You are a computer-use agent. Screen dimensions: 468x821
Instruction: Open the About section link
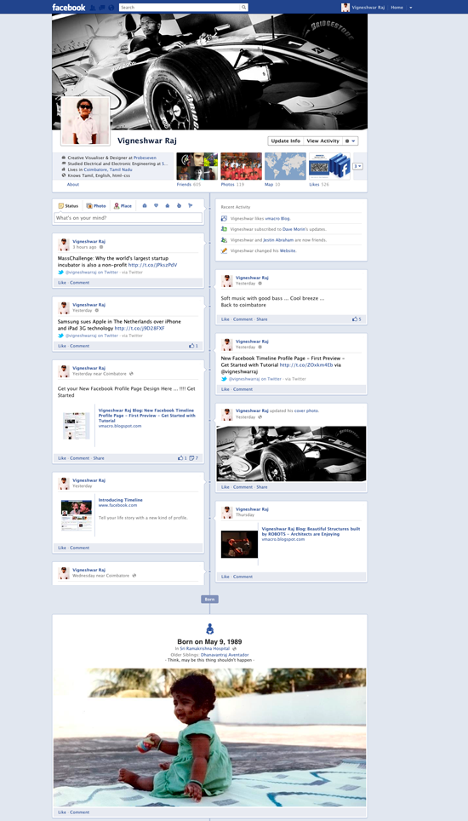point(73,184)
